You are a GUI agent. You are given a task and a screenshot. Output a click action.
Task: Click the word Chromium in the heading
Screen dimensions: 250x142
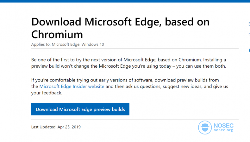(57, 34)
